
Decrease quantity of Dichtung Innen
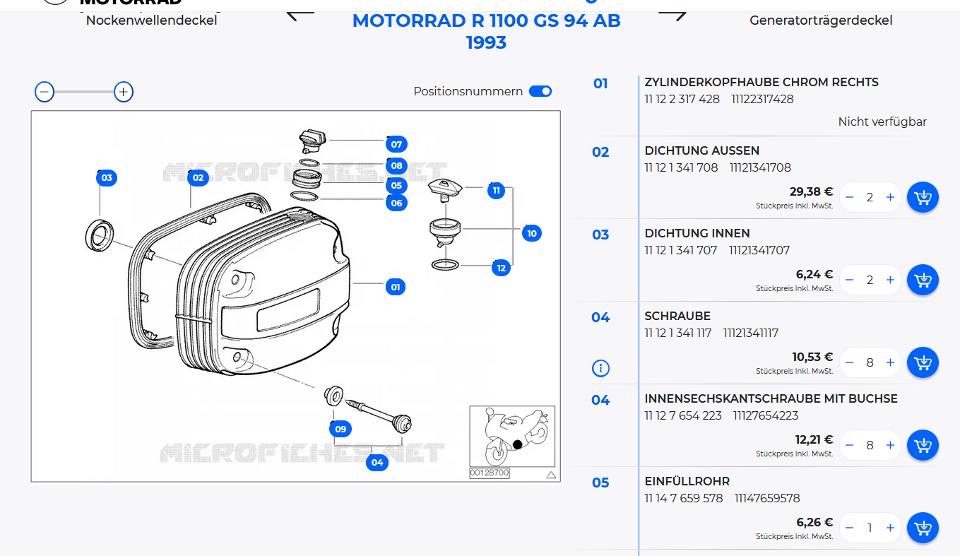pyautogui.click(x=850, y=280)
